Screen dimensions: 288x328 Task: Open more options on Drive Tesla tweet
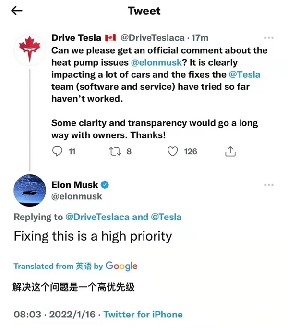tap(268, 38)
